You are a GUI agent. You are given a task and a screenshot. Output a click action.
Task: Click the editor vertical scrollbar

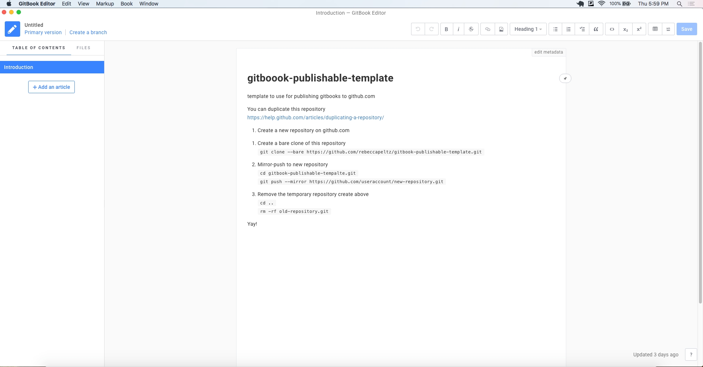click(700, 172)
